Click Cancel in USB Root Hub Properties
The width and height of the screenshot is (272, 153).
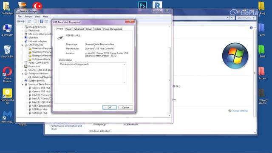125,108
